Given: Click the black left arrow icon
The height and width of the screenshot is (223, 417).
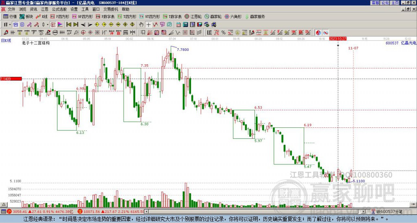Looking at the screenshot, I should (x=83, y=25).
